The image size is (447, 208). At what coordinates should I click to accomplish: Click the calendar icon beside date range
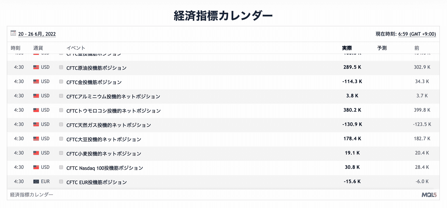pos(13,33)
